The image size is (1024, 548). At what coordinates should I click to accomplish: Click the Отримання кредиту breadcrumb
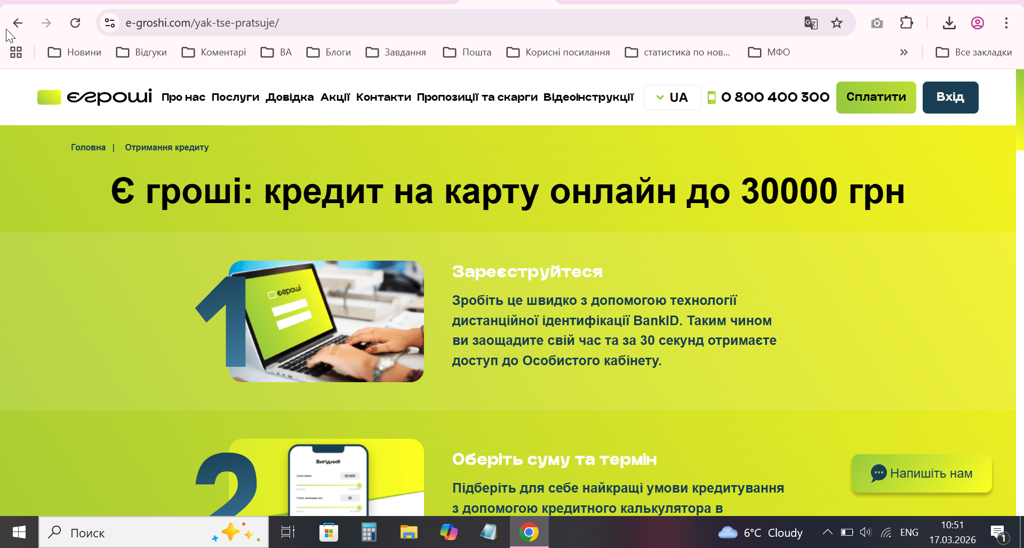167,148
